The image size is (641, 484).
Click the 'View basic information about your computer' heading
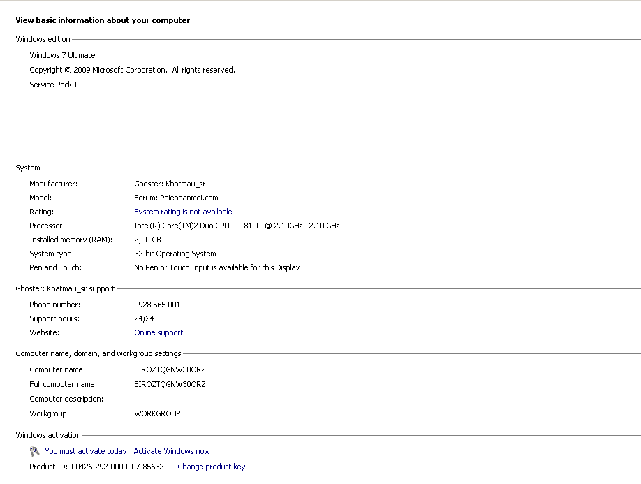pos(103,20)
